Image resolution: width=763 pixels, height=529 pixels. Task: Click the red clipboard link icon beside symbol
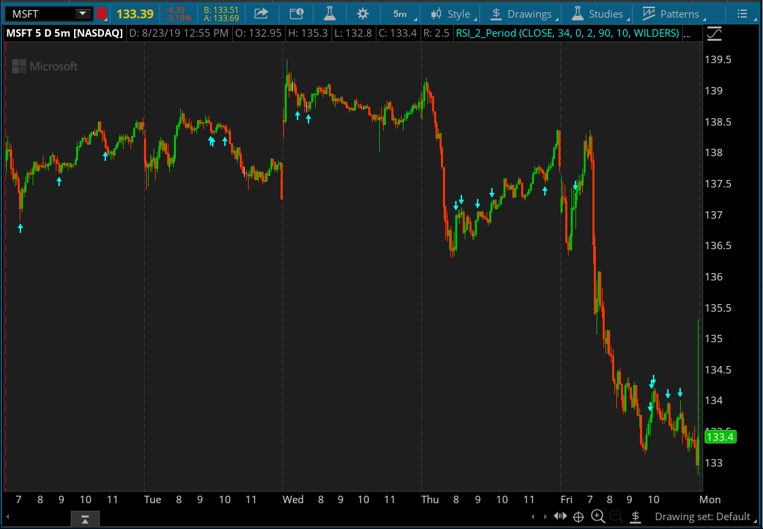[x=102, y=14]
